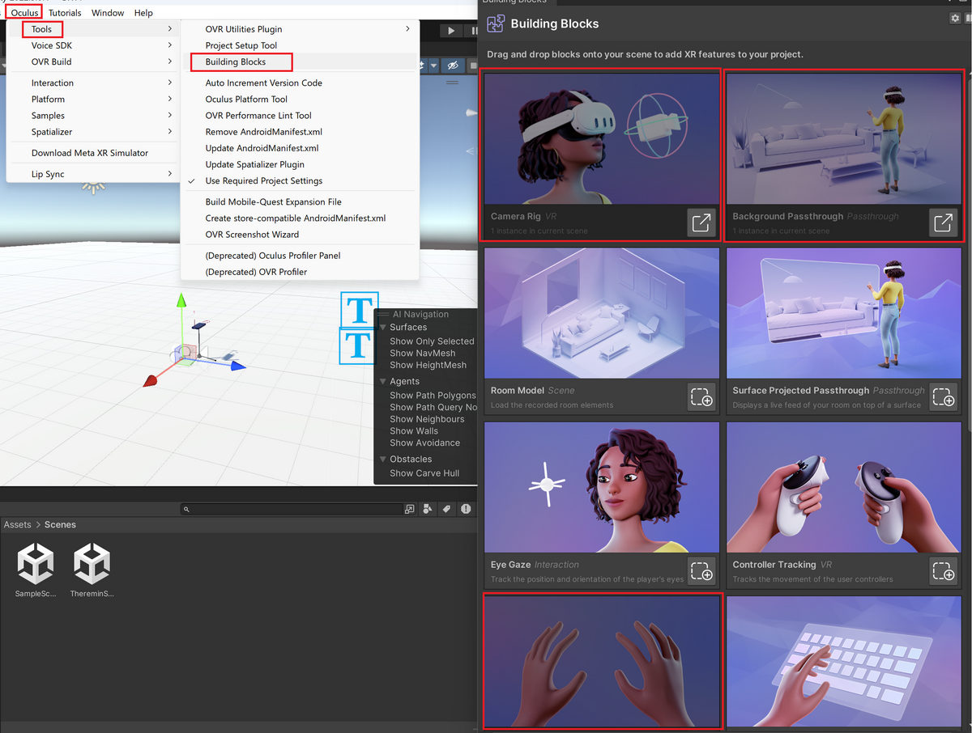Click Search by Label tag icon in Project panel
Image resolution: width=972 pixels, height=733 pixels.
tap(447, 509)
